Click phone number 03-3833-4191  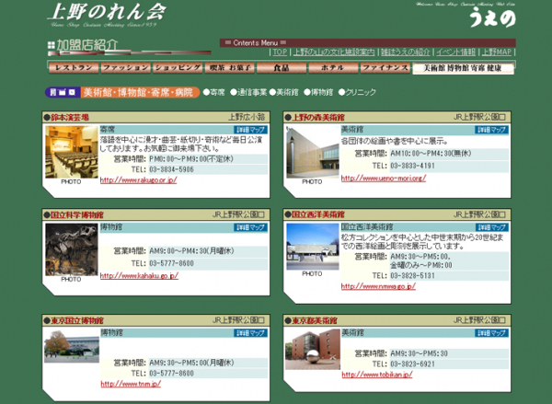pos(412,166)
